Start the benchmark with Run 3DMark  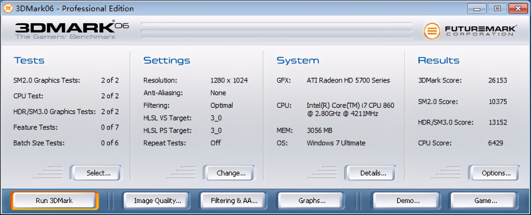click(x=54, y=201)
